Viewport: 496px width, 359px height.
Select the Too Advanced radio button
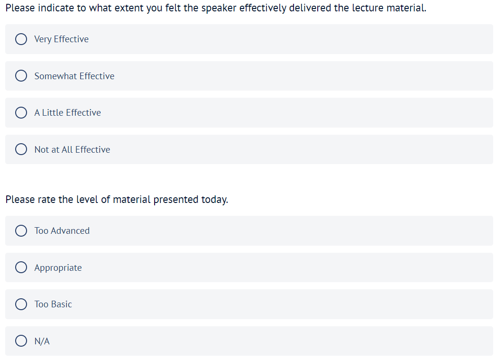coord(21,230)
